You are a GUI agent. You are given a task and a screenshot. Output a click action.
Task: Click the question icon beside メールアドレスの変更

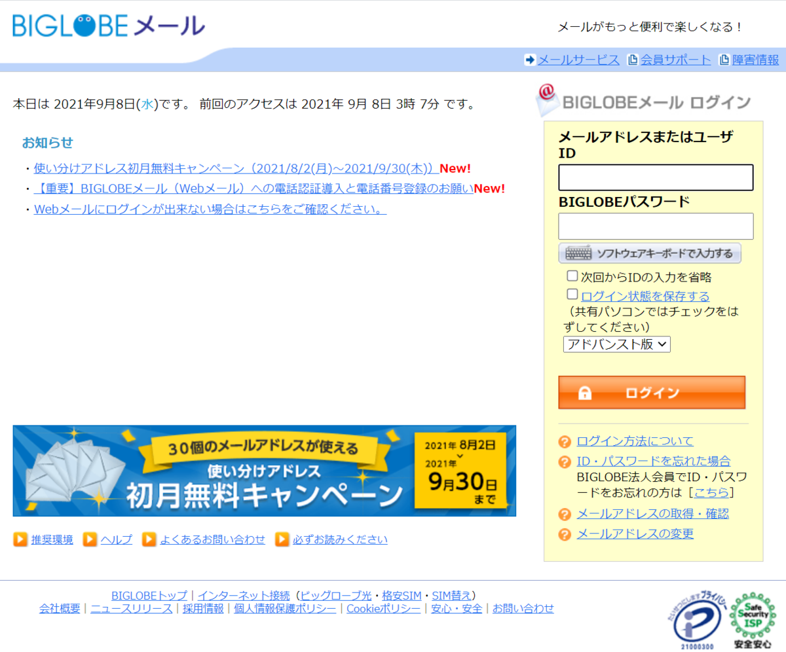coord(565,534)
